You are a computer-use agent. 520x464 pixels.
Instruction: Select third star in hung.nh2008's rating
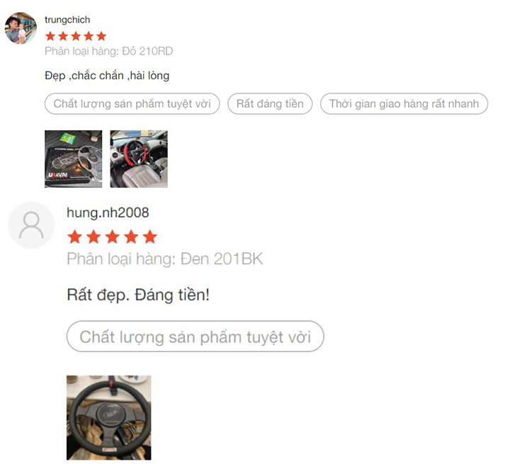[x=113, y=237]
